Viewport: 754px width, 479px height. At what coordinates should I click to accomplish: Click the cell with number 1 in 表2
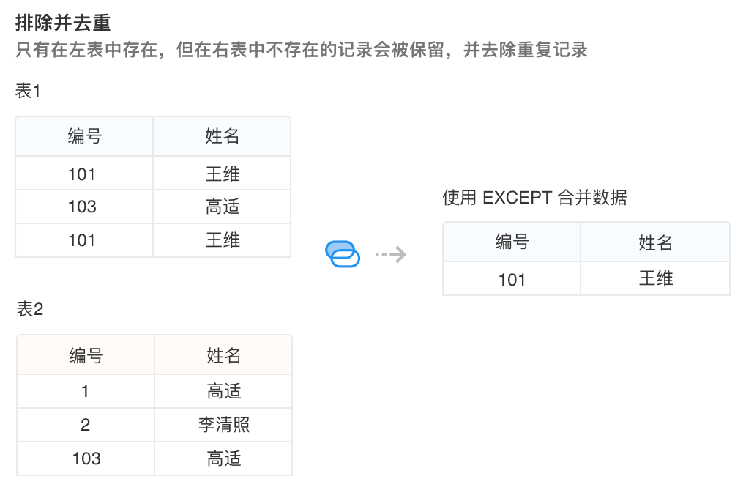click(x=86, y=392)
